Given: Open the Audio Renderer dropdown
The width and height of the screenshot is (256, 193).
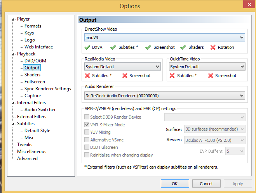Looking at the screenshot, I should [x=165, y=95].
